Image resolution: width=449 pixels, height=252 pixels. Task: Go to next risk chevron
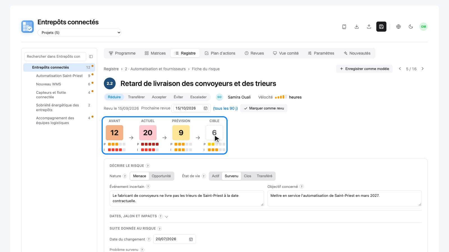pos(423,69)
